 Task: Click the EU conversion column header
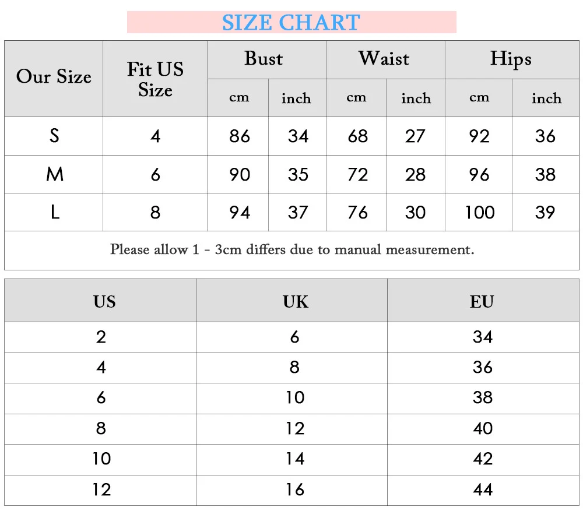(x=482, y=302)
